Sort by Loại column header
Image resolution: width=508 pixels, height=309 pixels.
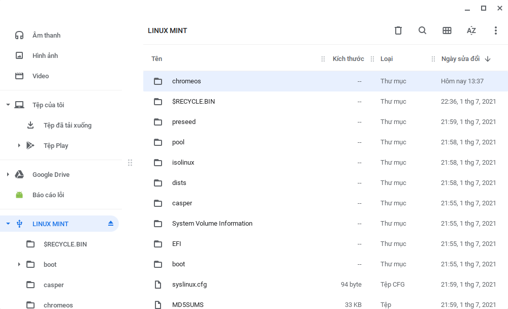tap(387, 59)
